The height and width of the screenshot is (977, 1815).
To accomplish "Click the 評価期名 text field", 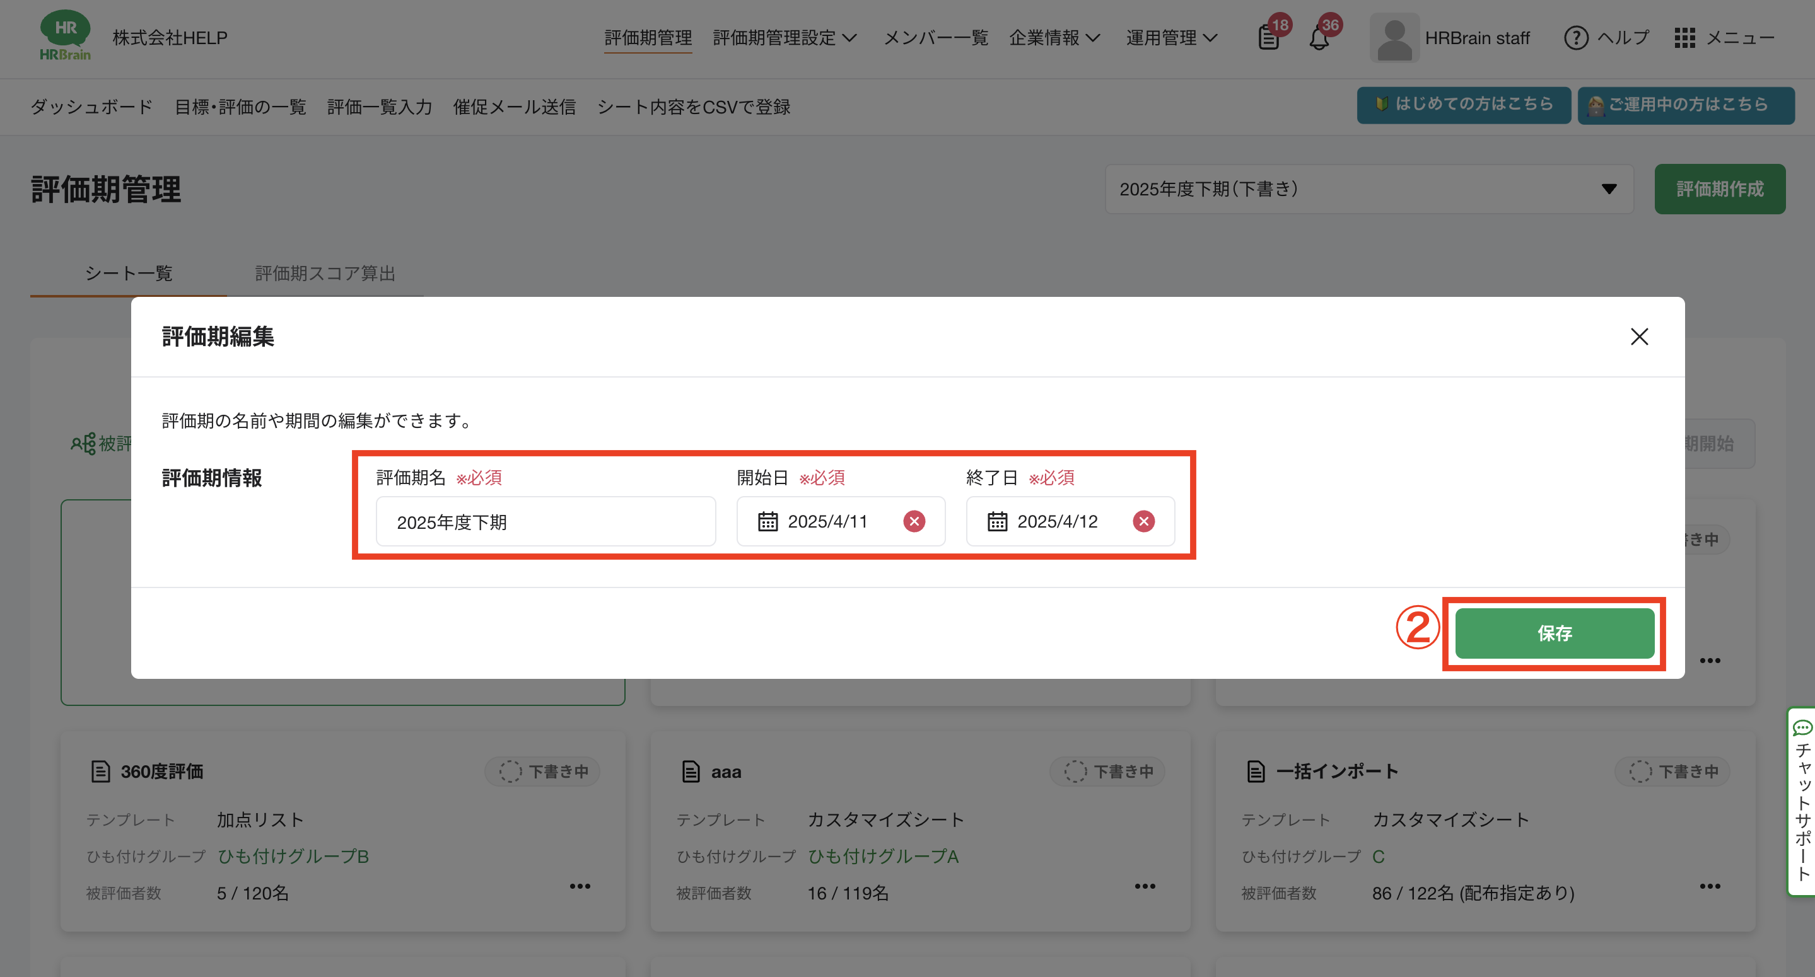I will [x=546, y=522].
